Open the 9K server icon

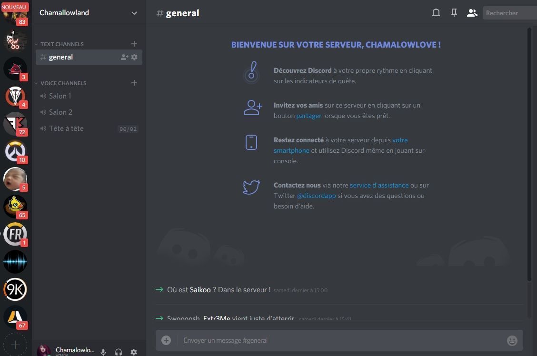coord(15,289)
